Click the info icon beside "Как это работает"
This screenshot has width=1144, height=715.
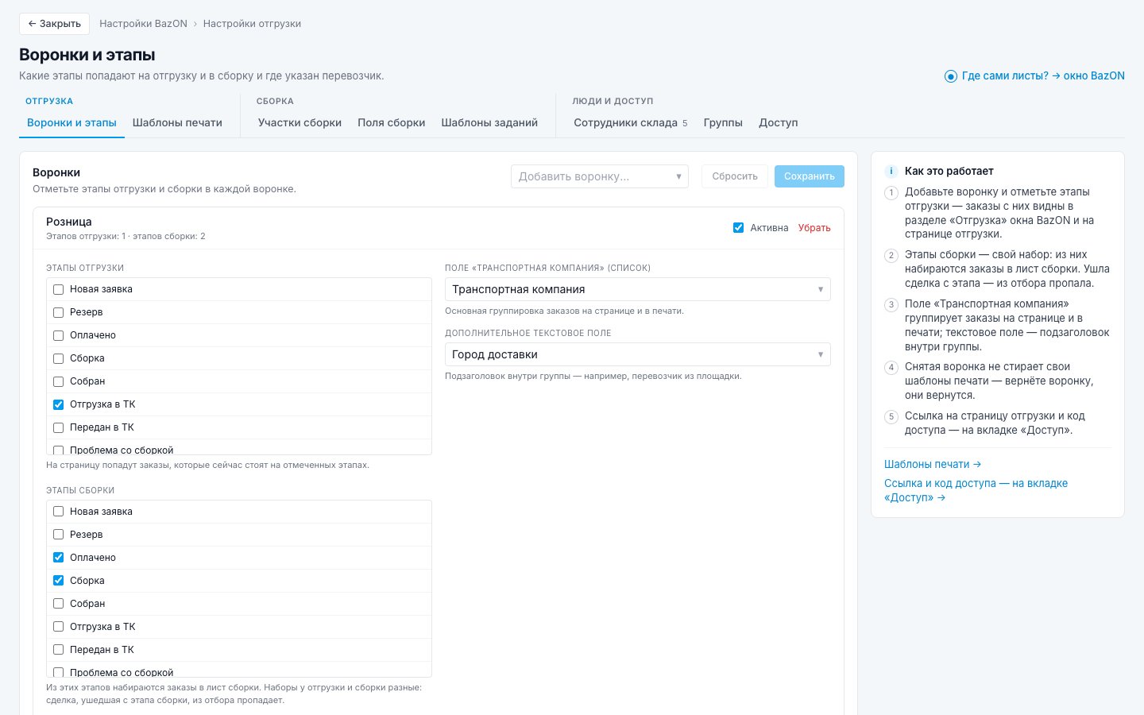[x=891, y=171]
